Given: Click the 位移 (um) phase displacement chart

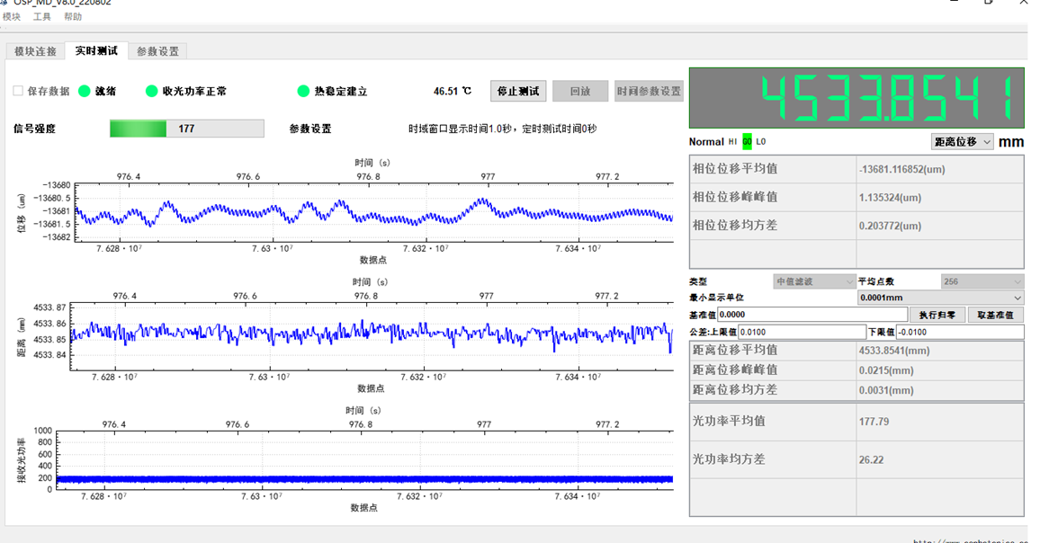Looking at the screenshot, I should coord(373,211).
